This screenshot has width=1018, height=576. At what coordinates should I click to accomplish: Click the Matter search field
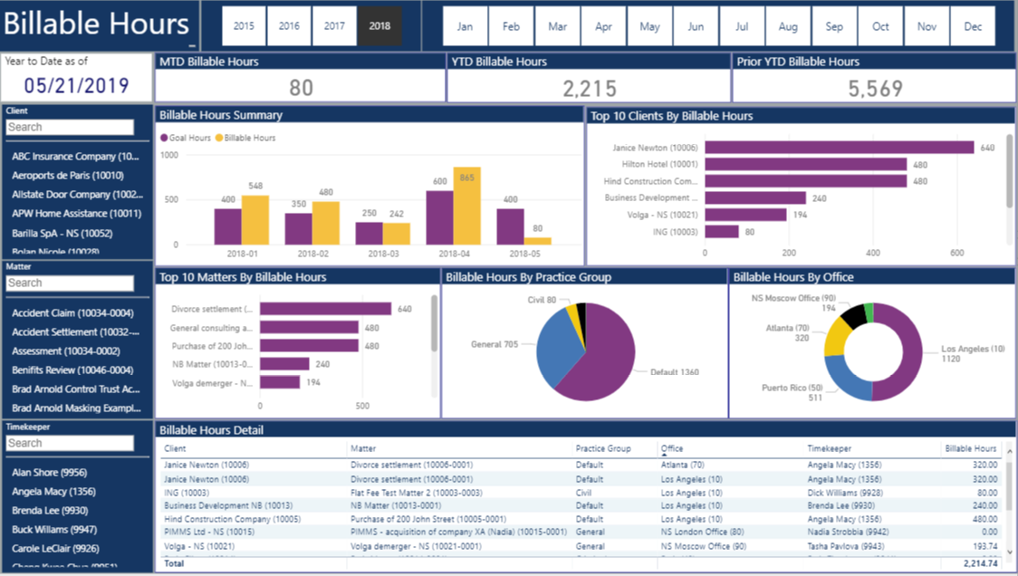click(x=70, y=283)
